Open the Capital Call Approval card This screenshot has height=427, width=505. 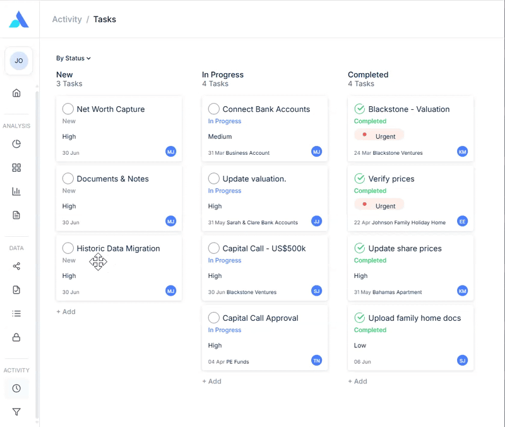(x=264, y=338)
